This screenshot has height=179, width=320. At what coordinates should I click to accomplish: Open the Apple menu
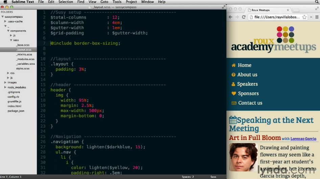[5, 2]
